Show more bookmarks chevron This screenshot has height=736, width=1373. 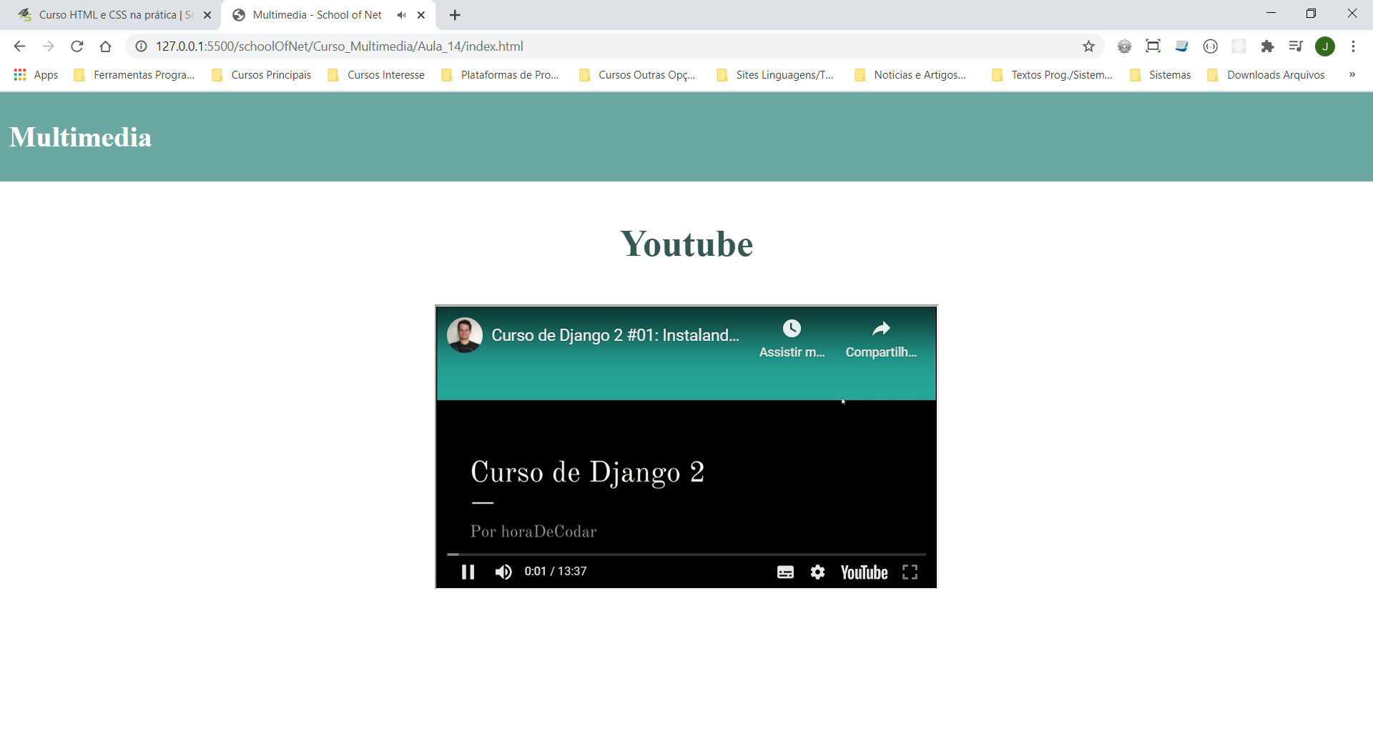(1352, 74)
